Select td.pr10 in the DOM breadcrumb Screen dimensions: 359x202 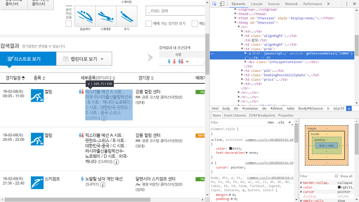click(339, 108)
